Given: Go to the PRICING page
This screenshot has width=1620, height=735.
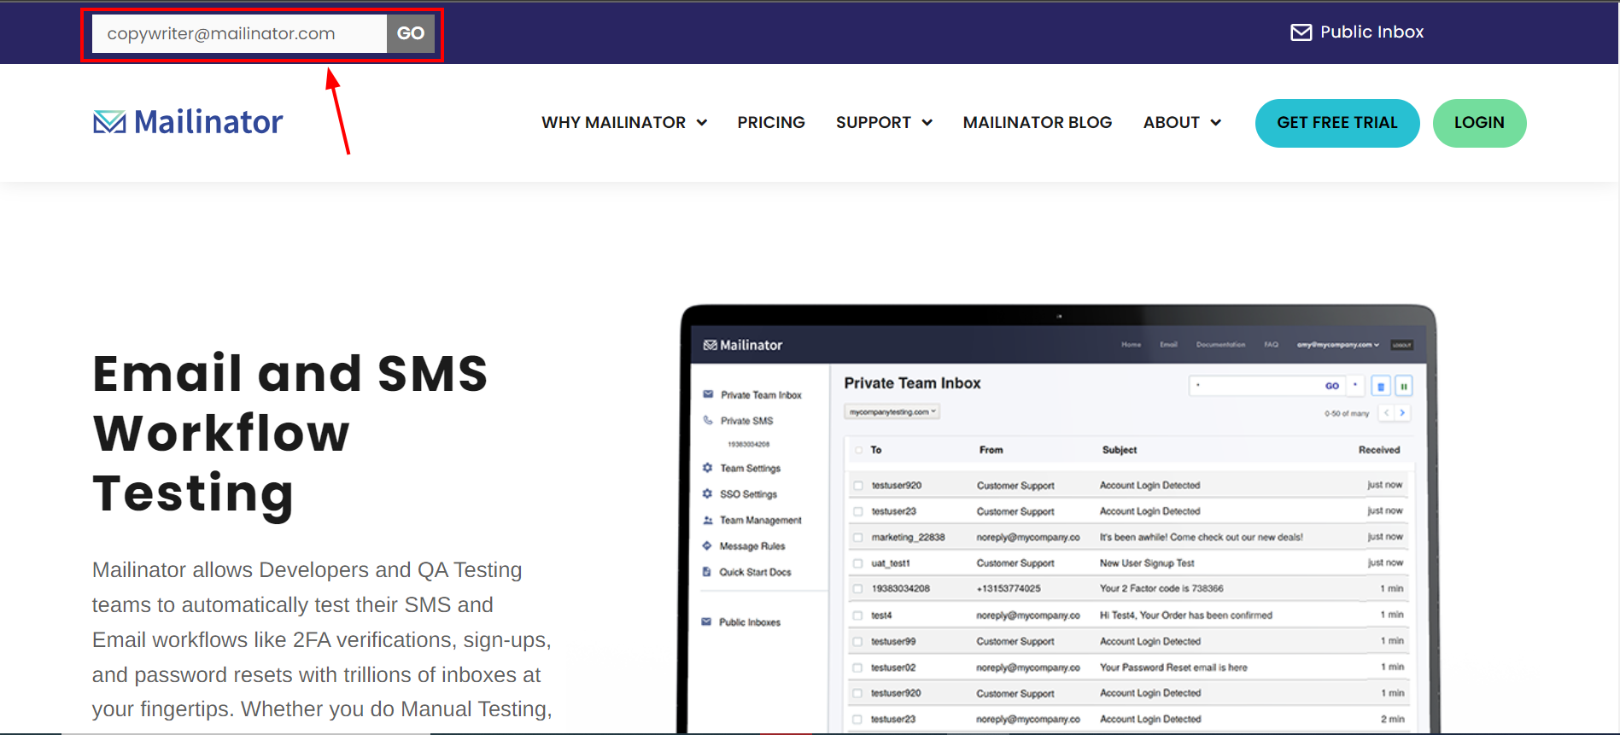Looking at the screenshot, I should tap(771, 123).
